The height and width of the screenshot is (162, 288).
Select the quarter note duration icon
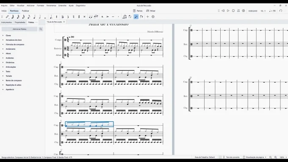34,16
